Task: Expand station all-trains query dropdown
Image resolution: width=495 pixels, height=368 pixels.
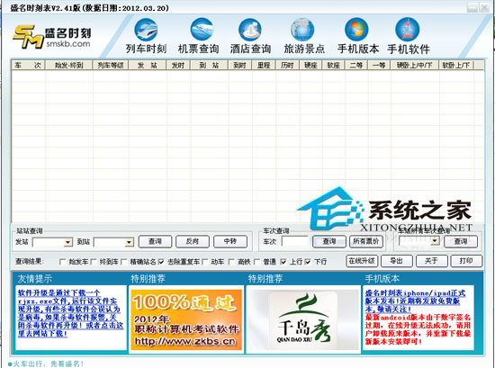Action: (x=435, y=241)
